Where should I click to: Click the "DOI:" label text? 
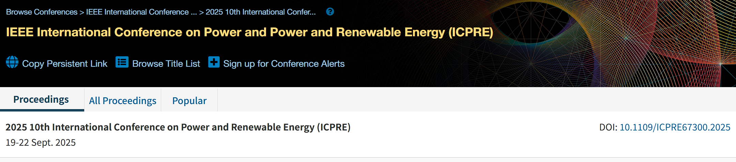[x=608, y=127]
